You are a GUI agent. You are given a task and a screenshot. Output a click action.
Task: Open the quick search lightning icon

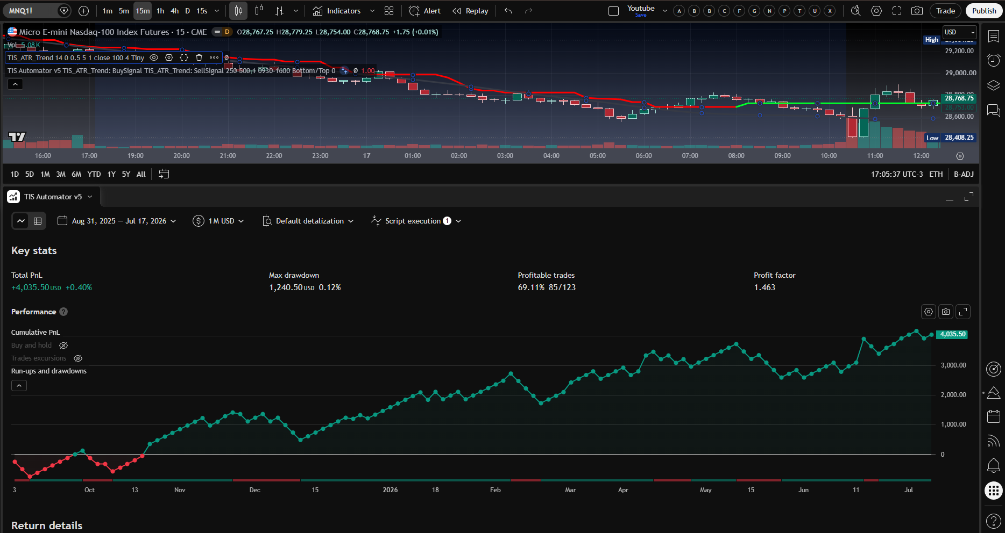point(856,11)
